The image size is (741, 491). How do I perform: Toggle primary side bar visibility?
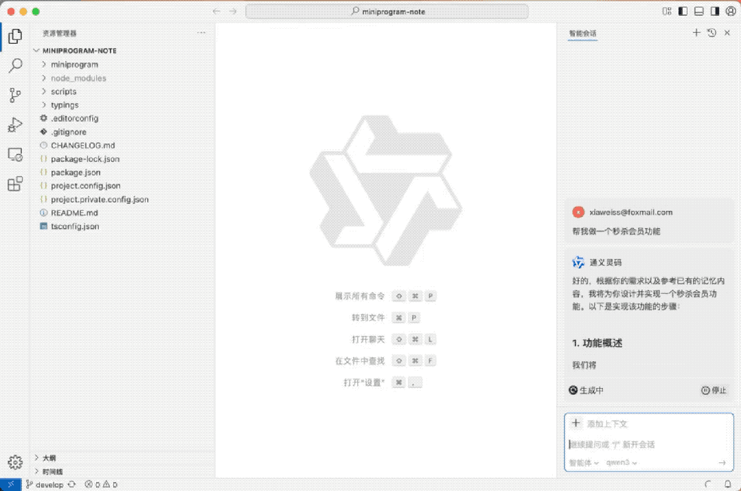(683, 12)
